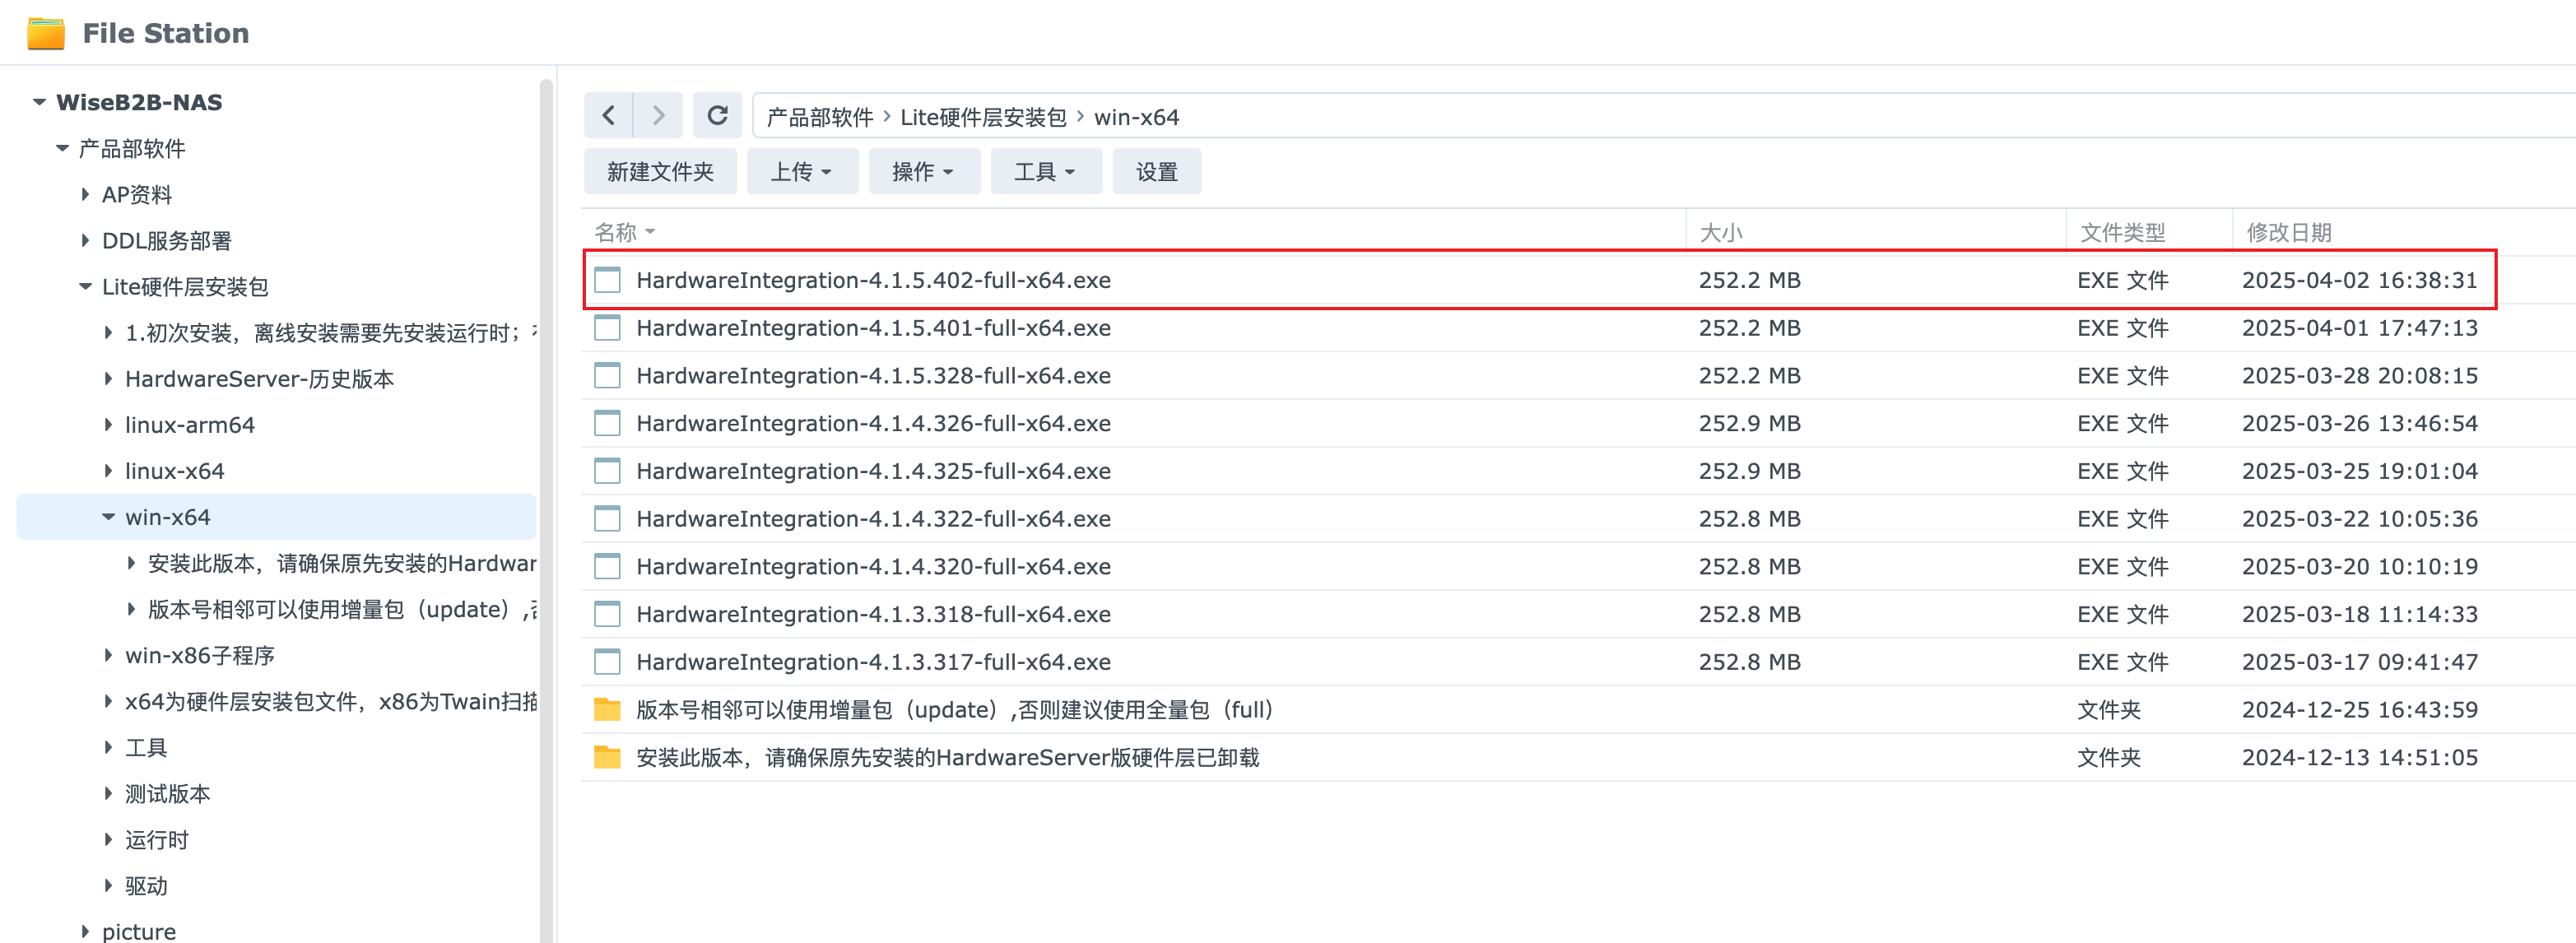Click the file icon of HardwareIntegration-4.1.3.317 exe
This screenshot has width=2576, height=943.
(607, 662)
